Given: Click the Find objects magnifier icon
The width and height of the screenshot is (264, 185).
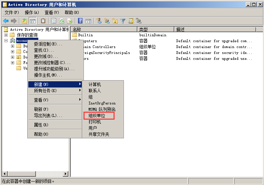Looking at the screenshot, I should (x=131, y=21).
